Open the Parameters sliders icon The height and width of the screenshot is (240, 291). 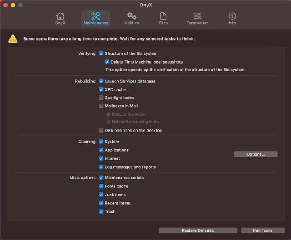(x=197, y=17)
